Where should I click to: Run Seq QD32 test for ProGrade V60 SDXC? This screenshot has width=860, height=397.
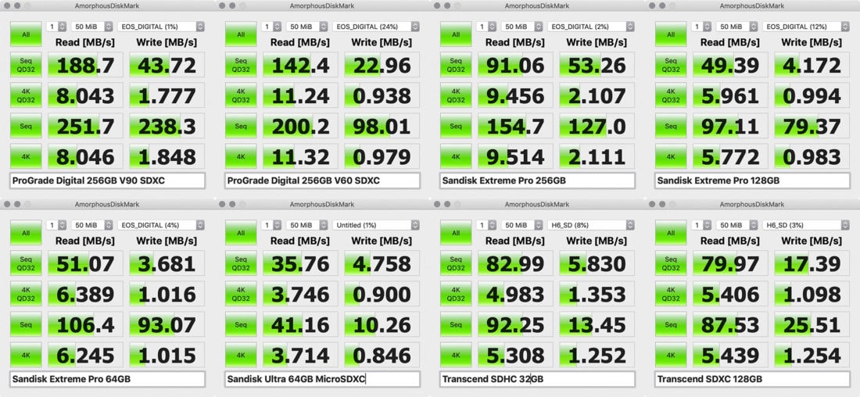241,65
